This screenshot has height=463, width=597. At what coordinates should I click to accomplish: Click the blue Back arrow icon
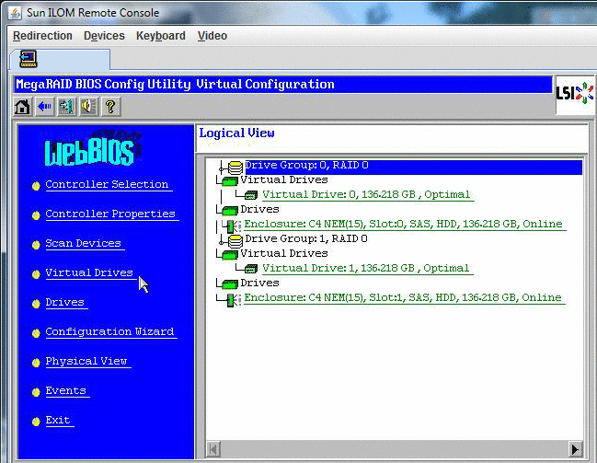tap(44, 107)
